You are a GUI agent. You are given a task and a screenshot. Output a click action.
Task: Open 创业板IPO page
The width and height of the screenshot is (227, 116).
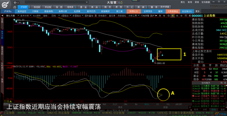pyautogui.click(x=187, y=11)
